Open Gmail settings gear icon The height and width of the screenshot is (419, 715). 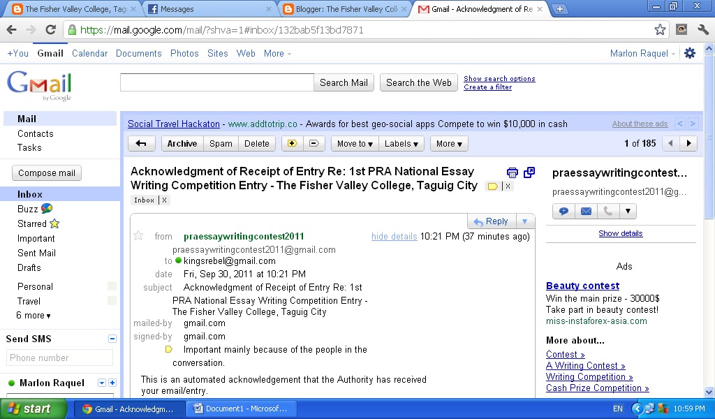[x=690, y=53]
